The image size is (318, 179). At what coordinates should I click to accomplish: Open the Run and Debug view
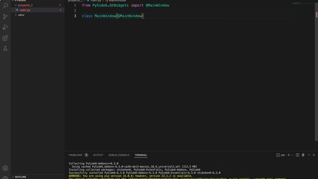5,27
